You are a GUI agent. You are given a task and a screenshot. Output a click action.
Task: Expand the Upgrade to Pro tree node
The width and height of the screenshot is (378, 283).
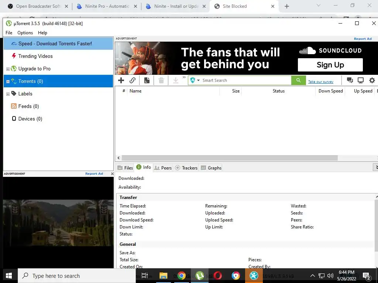point(8,69)
